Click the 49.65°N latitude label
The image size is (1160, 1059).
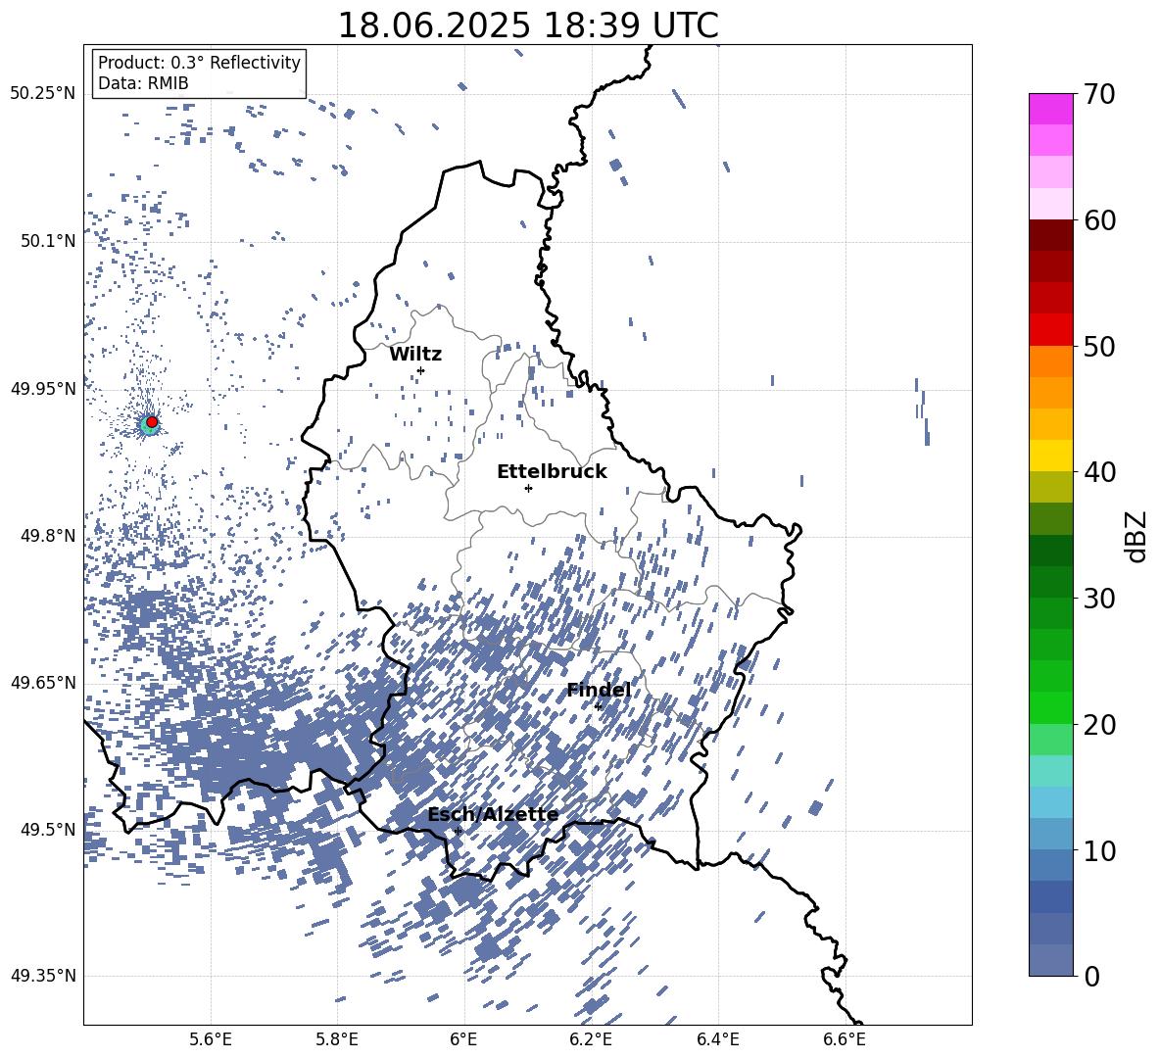point(43,682)
